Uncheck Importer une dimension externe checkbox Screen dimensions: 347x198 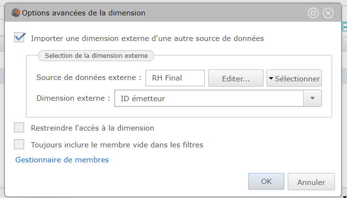(x=19, y=37)
